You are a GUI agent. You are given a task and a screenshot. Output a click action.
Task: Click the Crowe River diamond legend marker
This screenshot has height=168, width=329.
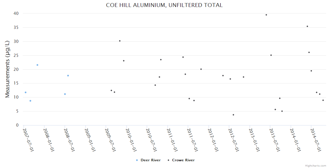168,160
